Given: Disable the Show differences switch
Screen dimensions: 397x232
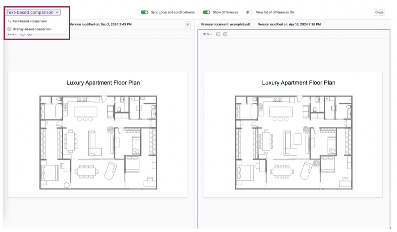Looking at the screenshot, I should point(206,12).
